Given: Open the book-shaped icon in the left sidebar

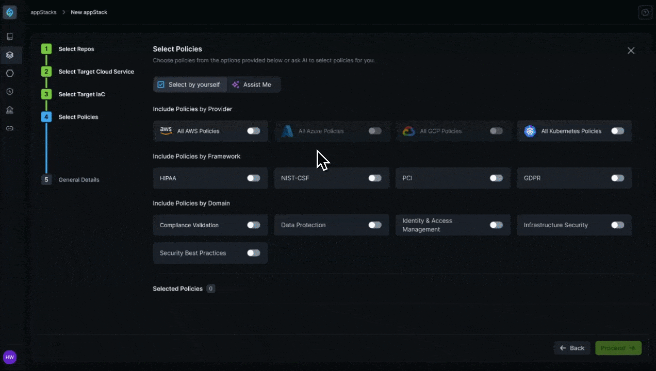Looking at the screenshot, I should tap(9, 37).
